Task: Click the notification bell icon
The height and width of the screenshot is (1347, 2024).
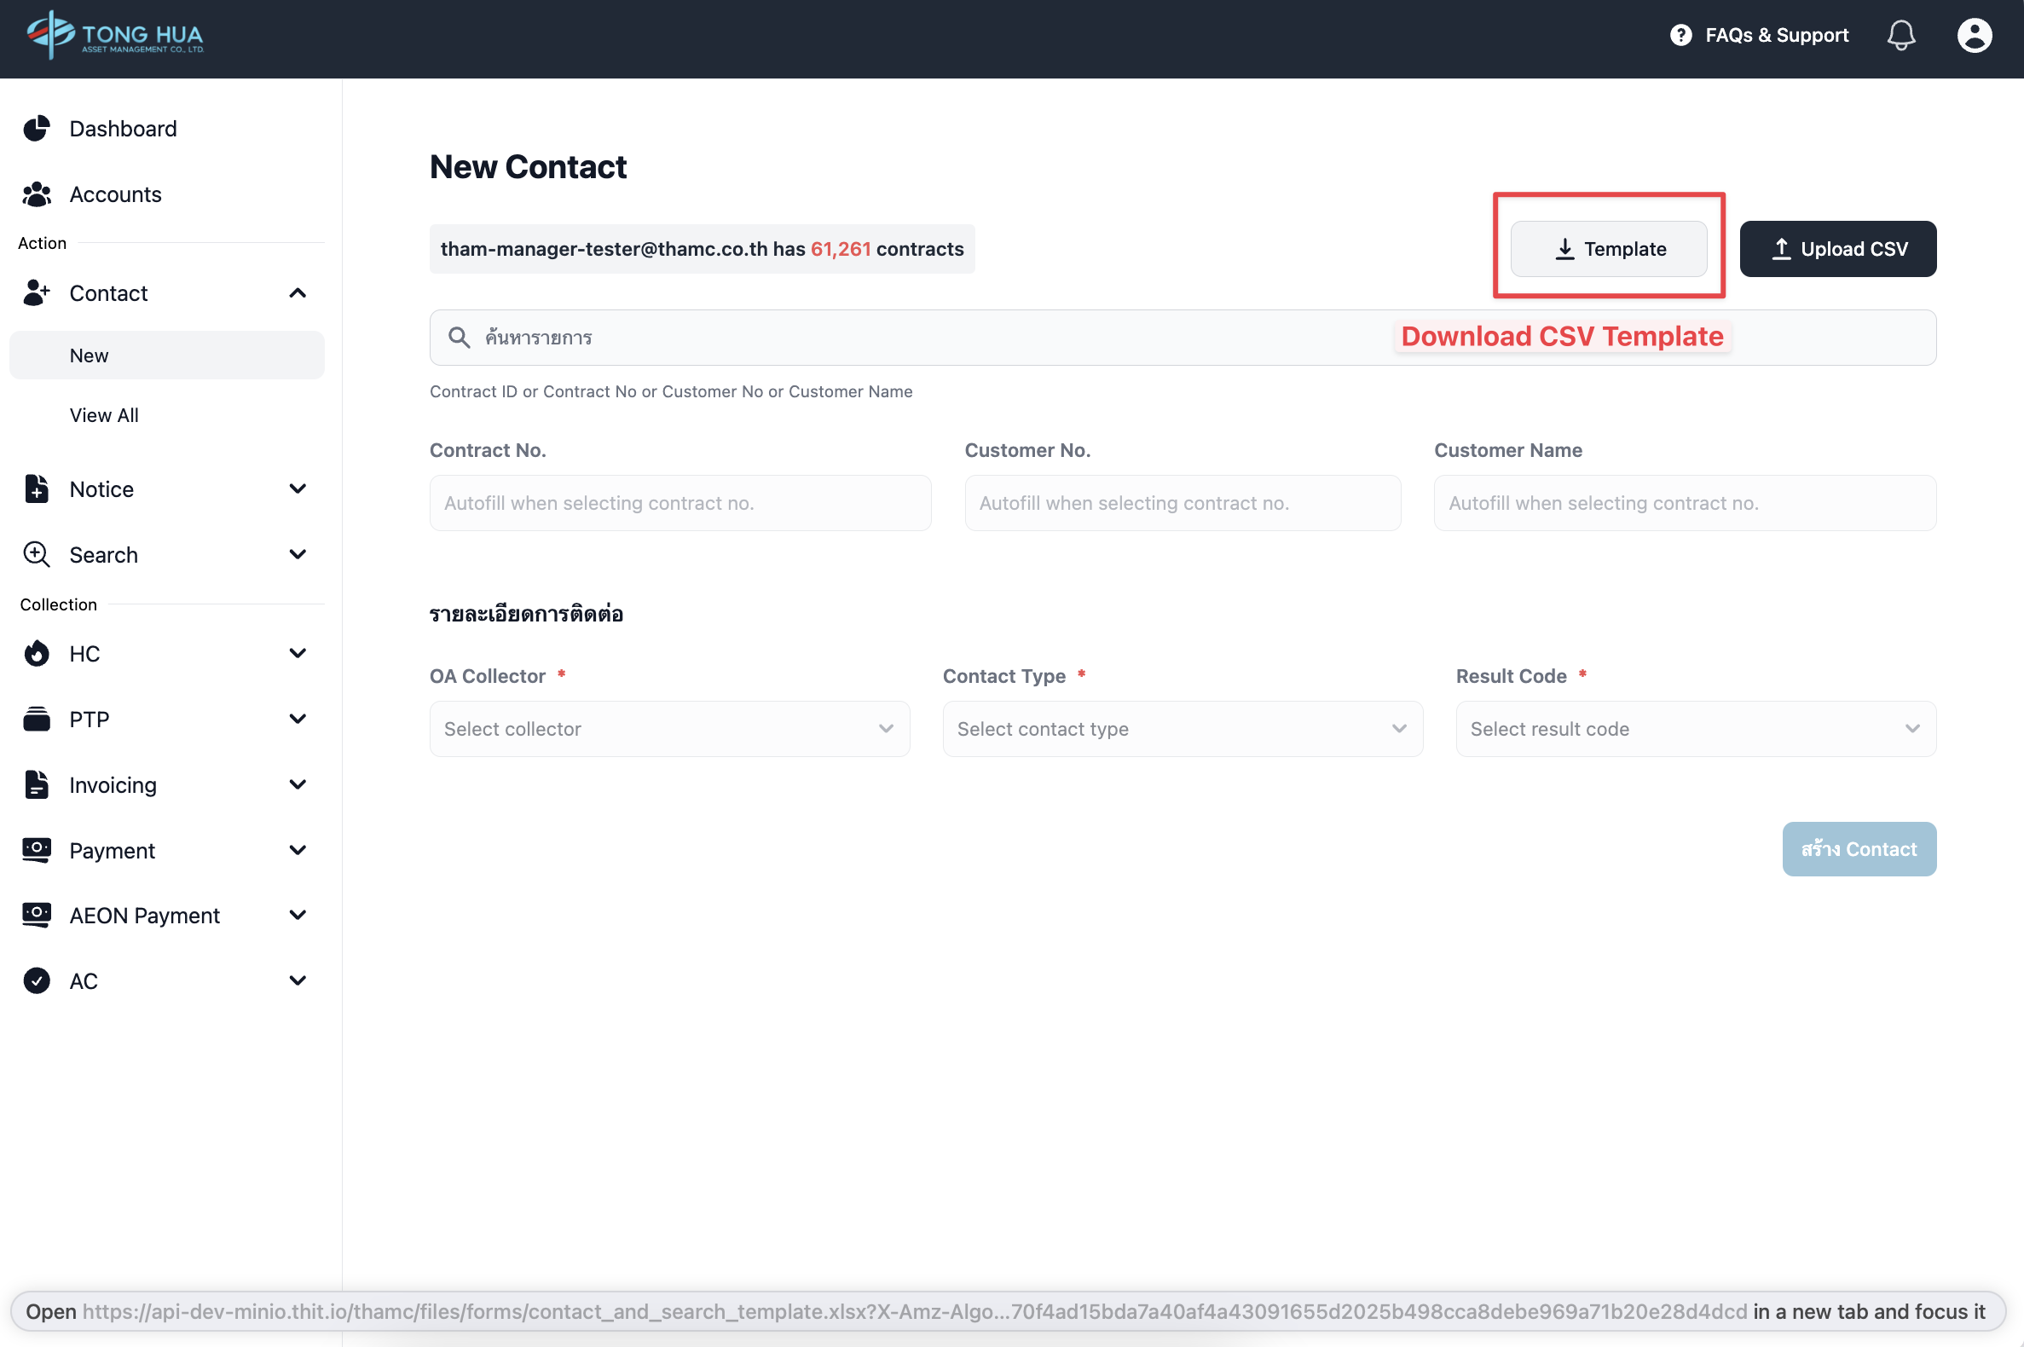Action: point(1900,35)
